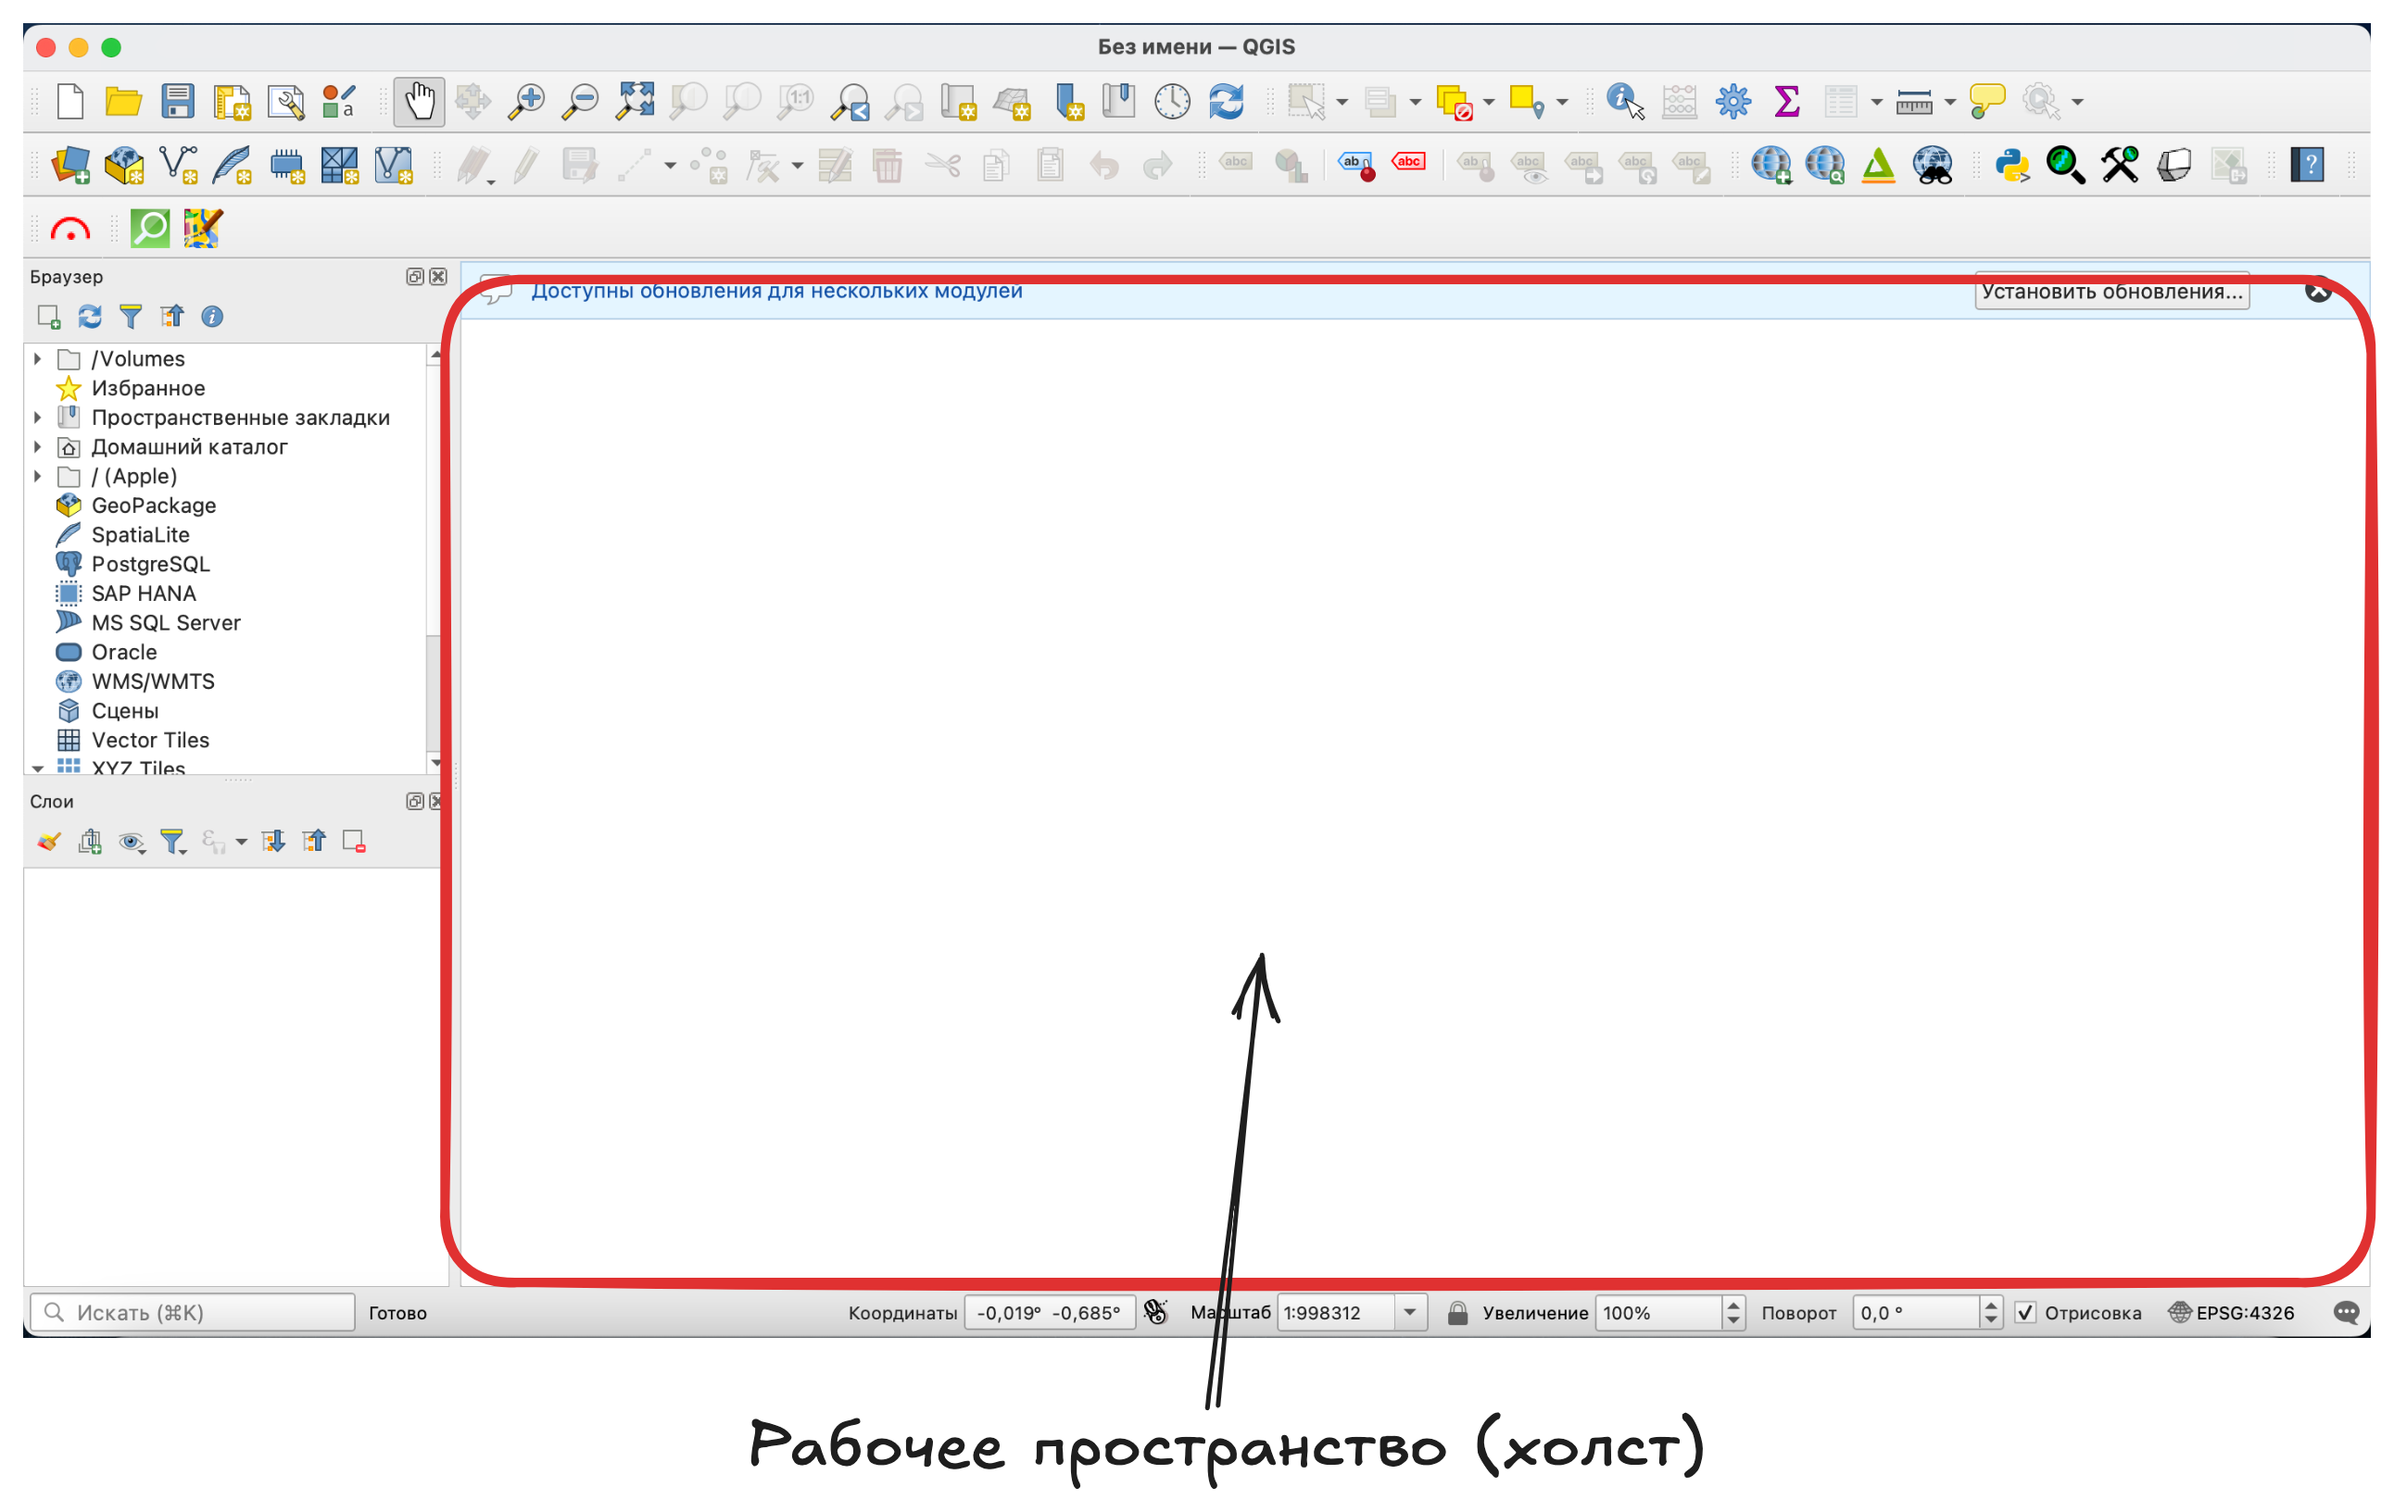Screen dimensions: 2394x1512
Task: Select the Pan Map hand tool
Action: point(419,101)
